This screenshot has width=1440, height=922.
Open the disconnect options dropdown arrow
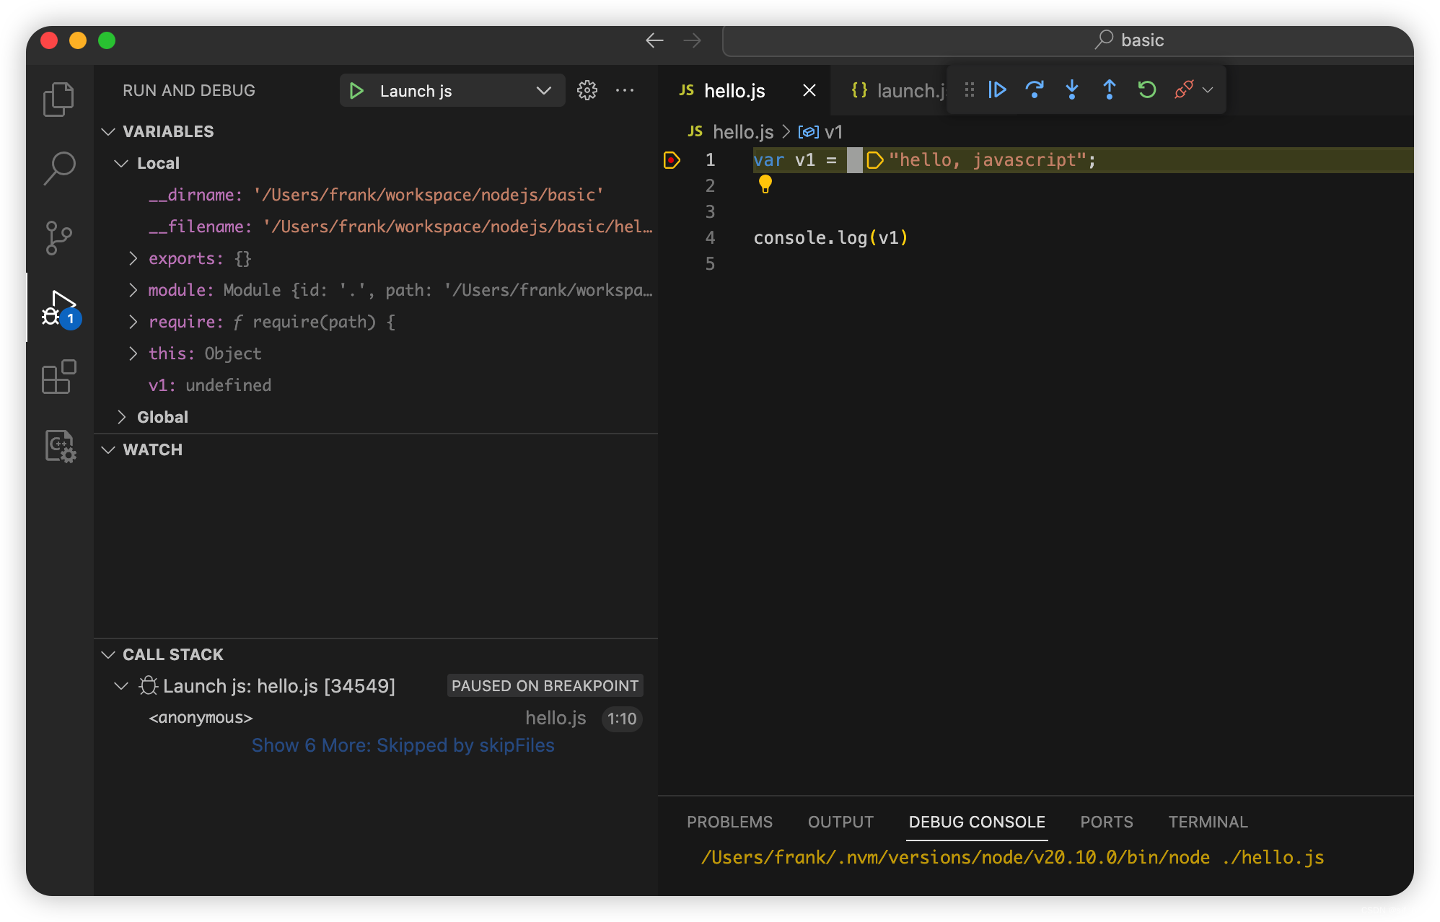1208,90
